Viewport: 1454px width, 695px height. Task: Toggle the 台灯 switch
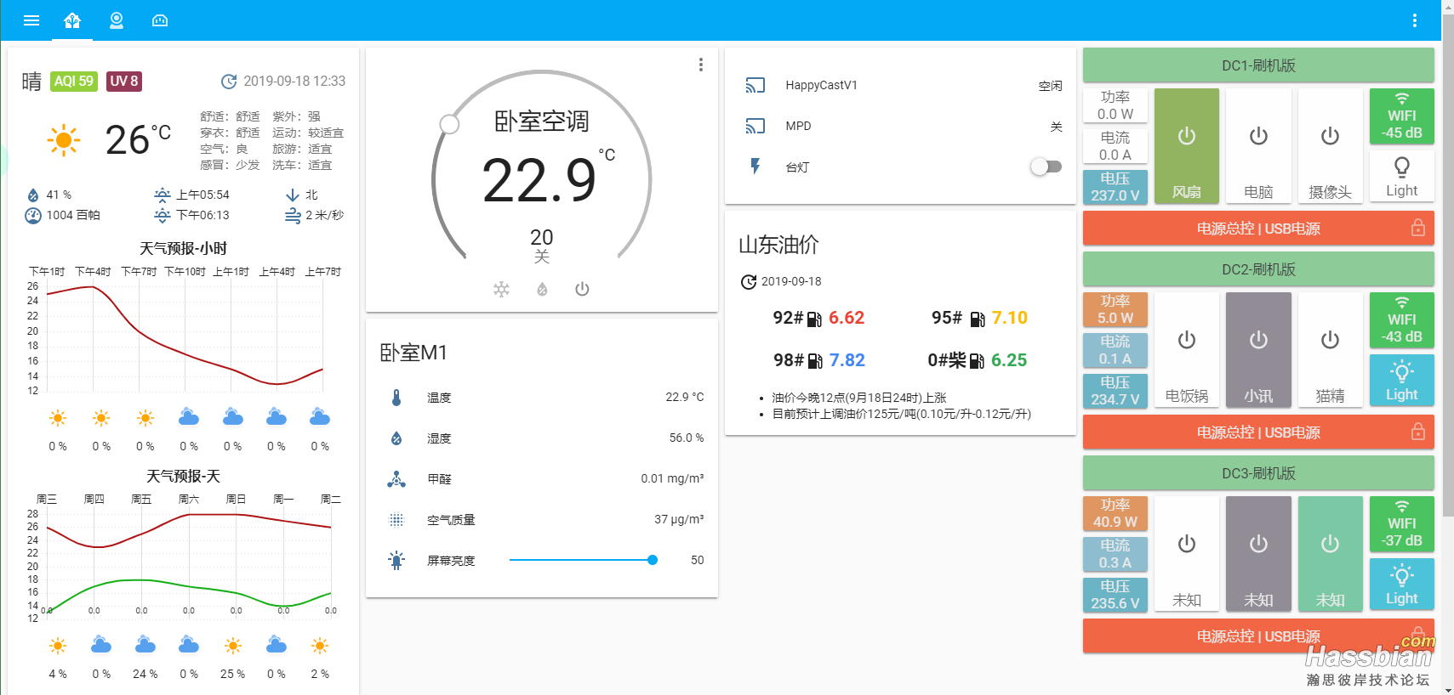point(1046,167)
